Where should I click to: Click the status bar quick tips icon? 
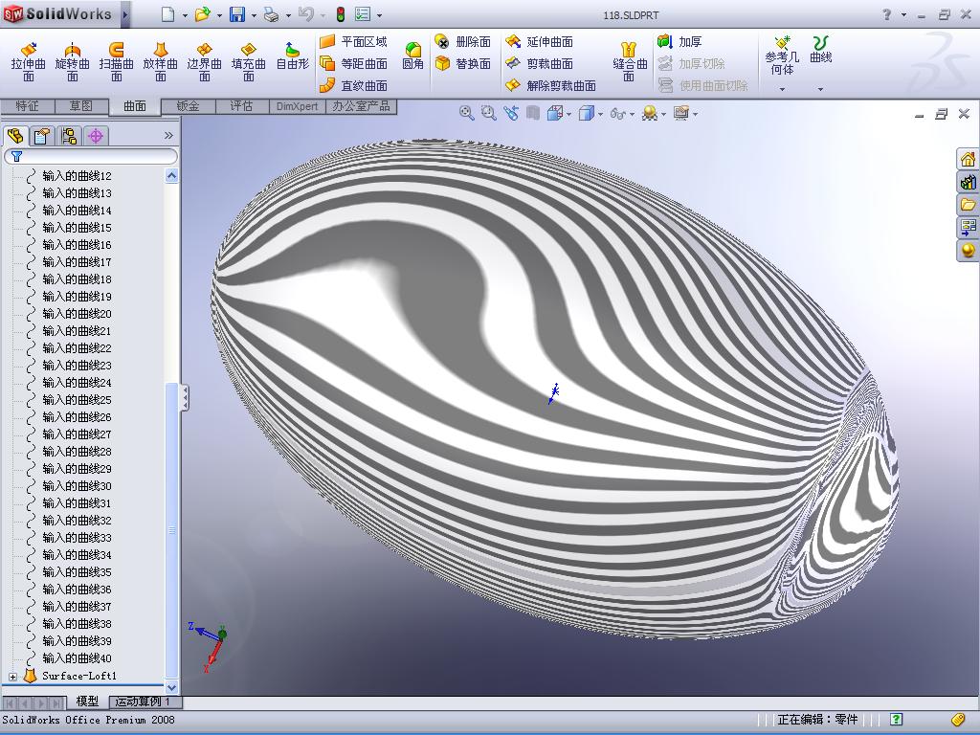click(896, 720)
